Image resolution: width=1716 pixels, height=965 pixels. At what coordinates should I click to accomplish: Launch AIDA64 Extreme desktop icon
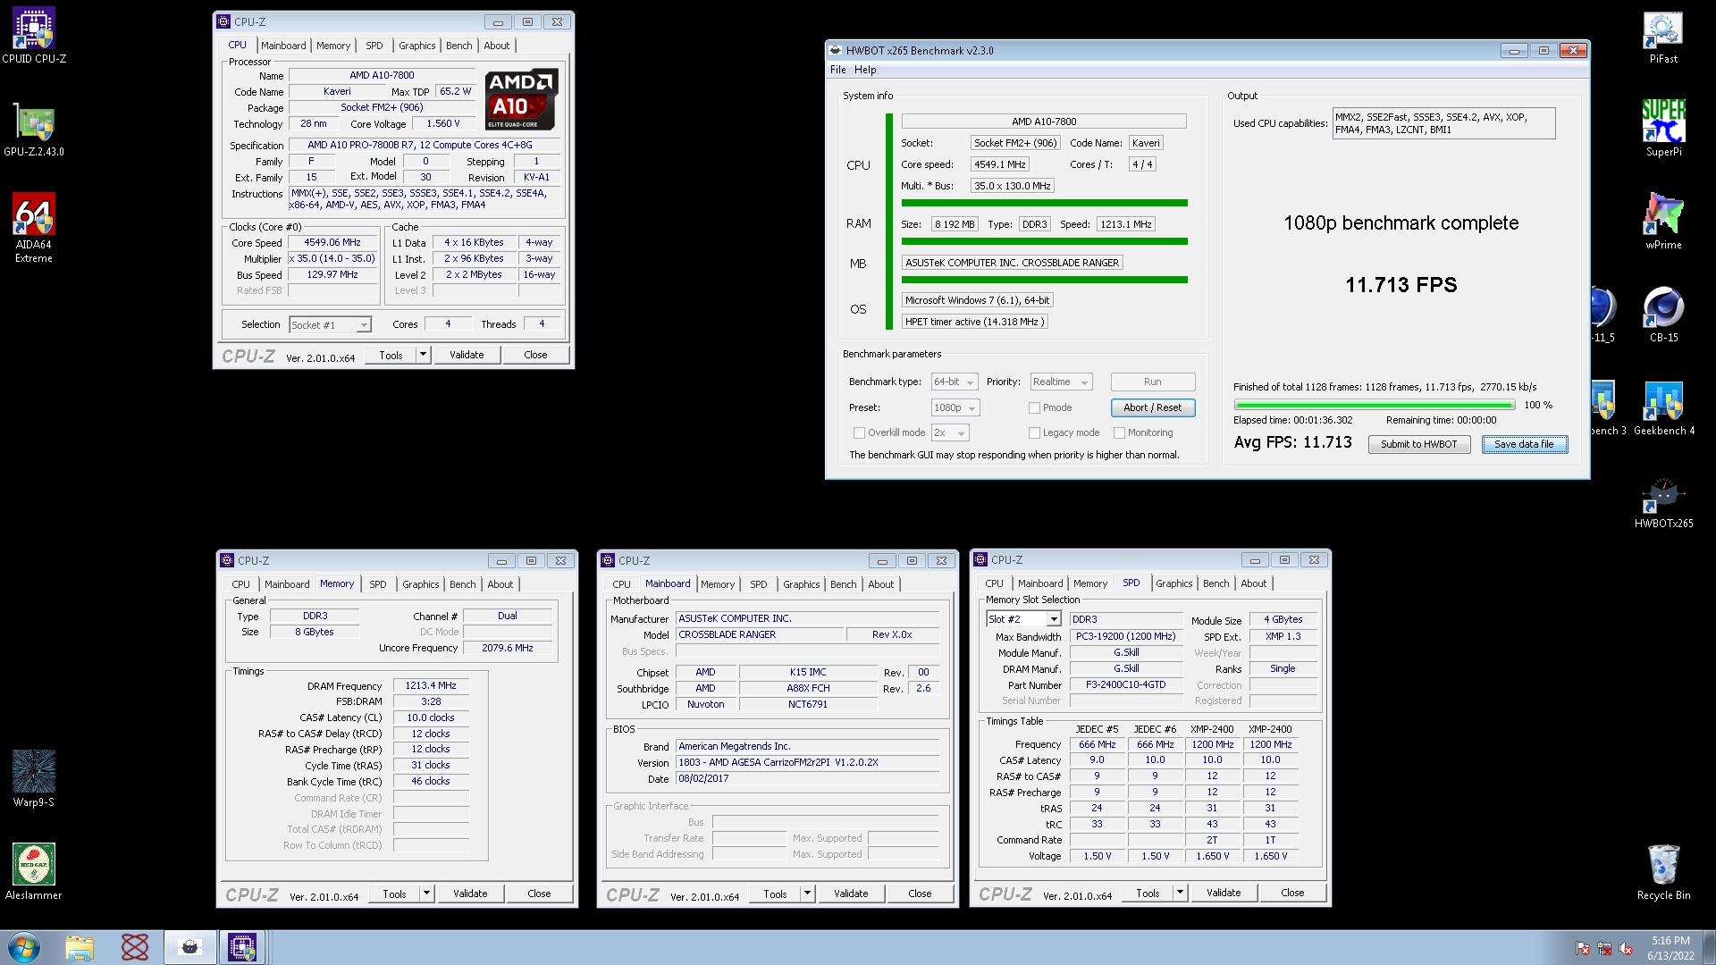pyautogui.click(x=33, y=228)
